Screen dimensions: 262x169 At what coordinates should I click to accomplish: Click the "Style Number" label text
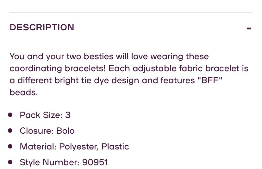pos(49,162)
